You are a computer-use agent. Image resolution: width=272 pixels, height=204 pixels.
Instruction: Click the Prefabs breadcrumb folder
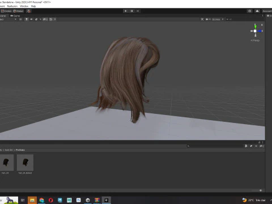20,150
